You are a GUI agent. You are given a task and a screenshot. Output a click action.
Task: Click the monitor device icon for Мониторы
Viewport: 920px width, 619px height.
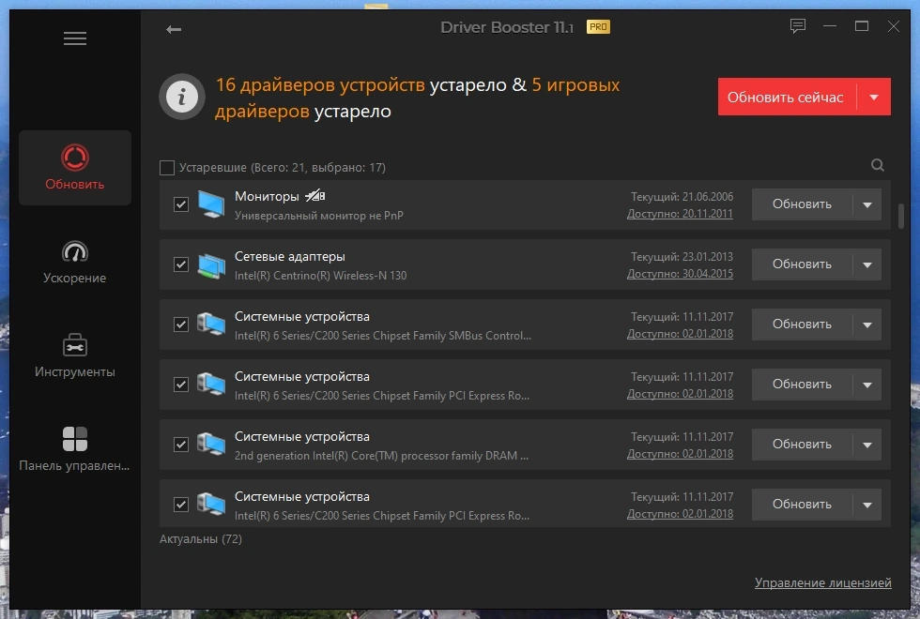click(x=211, y=204)
